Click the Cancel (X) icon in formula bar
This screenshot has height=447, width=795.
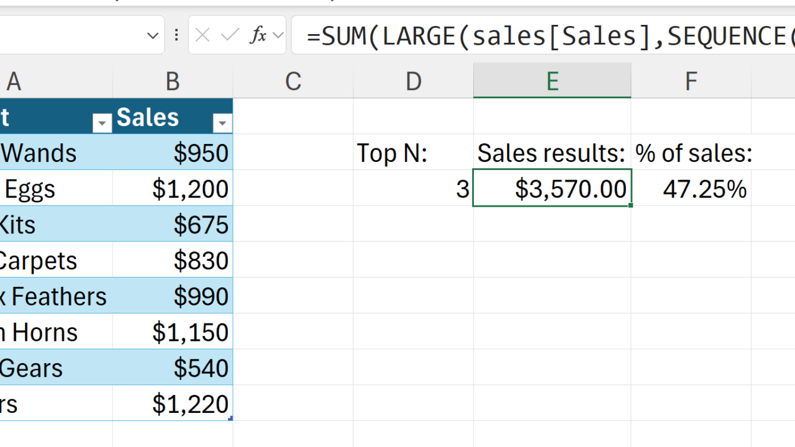coord(202,35)
